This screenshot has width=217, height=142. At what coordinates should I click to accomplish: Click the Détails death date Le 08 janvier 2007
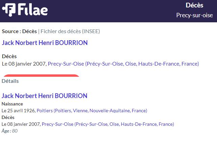point(21,124)
